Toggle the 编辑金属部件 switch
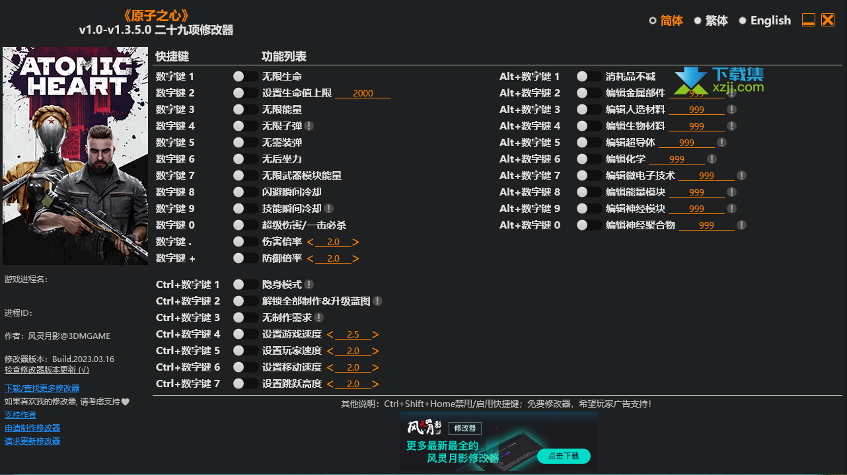 tap(589, 92)
